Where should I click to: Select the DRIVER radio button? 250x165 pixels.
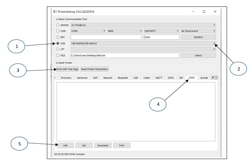[x=58, y=25]
